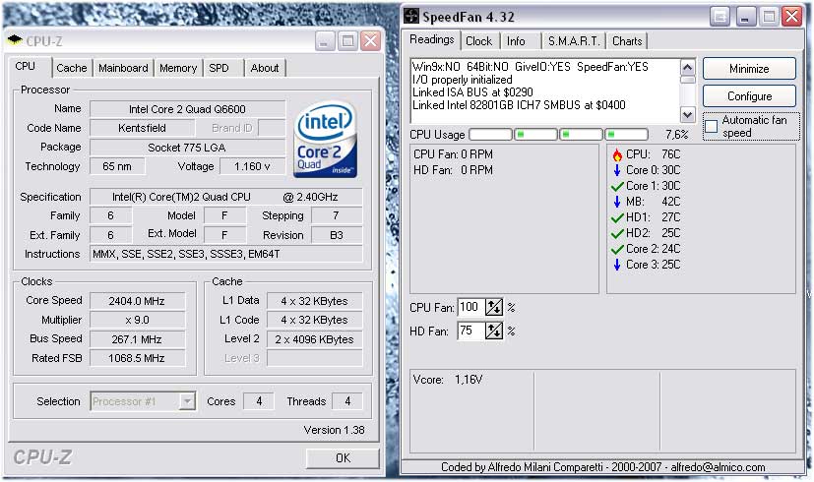Click the Minimize button in SpeedFan
This screenshot has width=814, height=482.
pyautogui.click(x=749, y=69)
